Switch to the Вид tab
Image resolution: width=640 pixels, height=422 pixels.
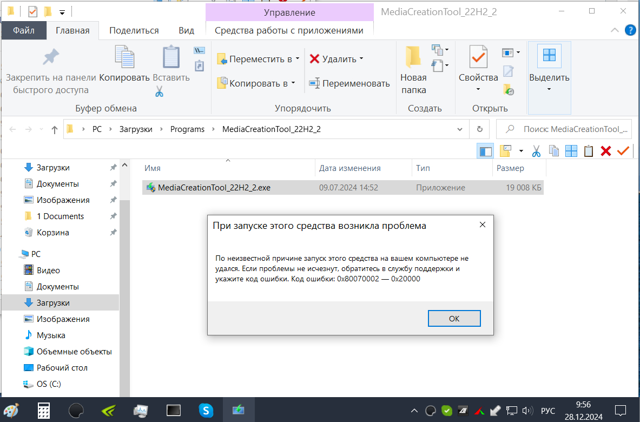coord(186,31)
